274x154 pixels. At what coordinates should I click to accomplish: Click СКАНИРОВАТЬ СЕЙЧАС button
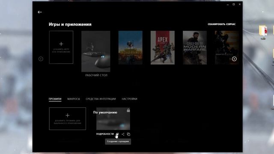[222, 24]
